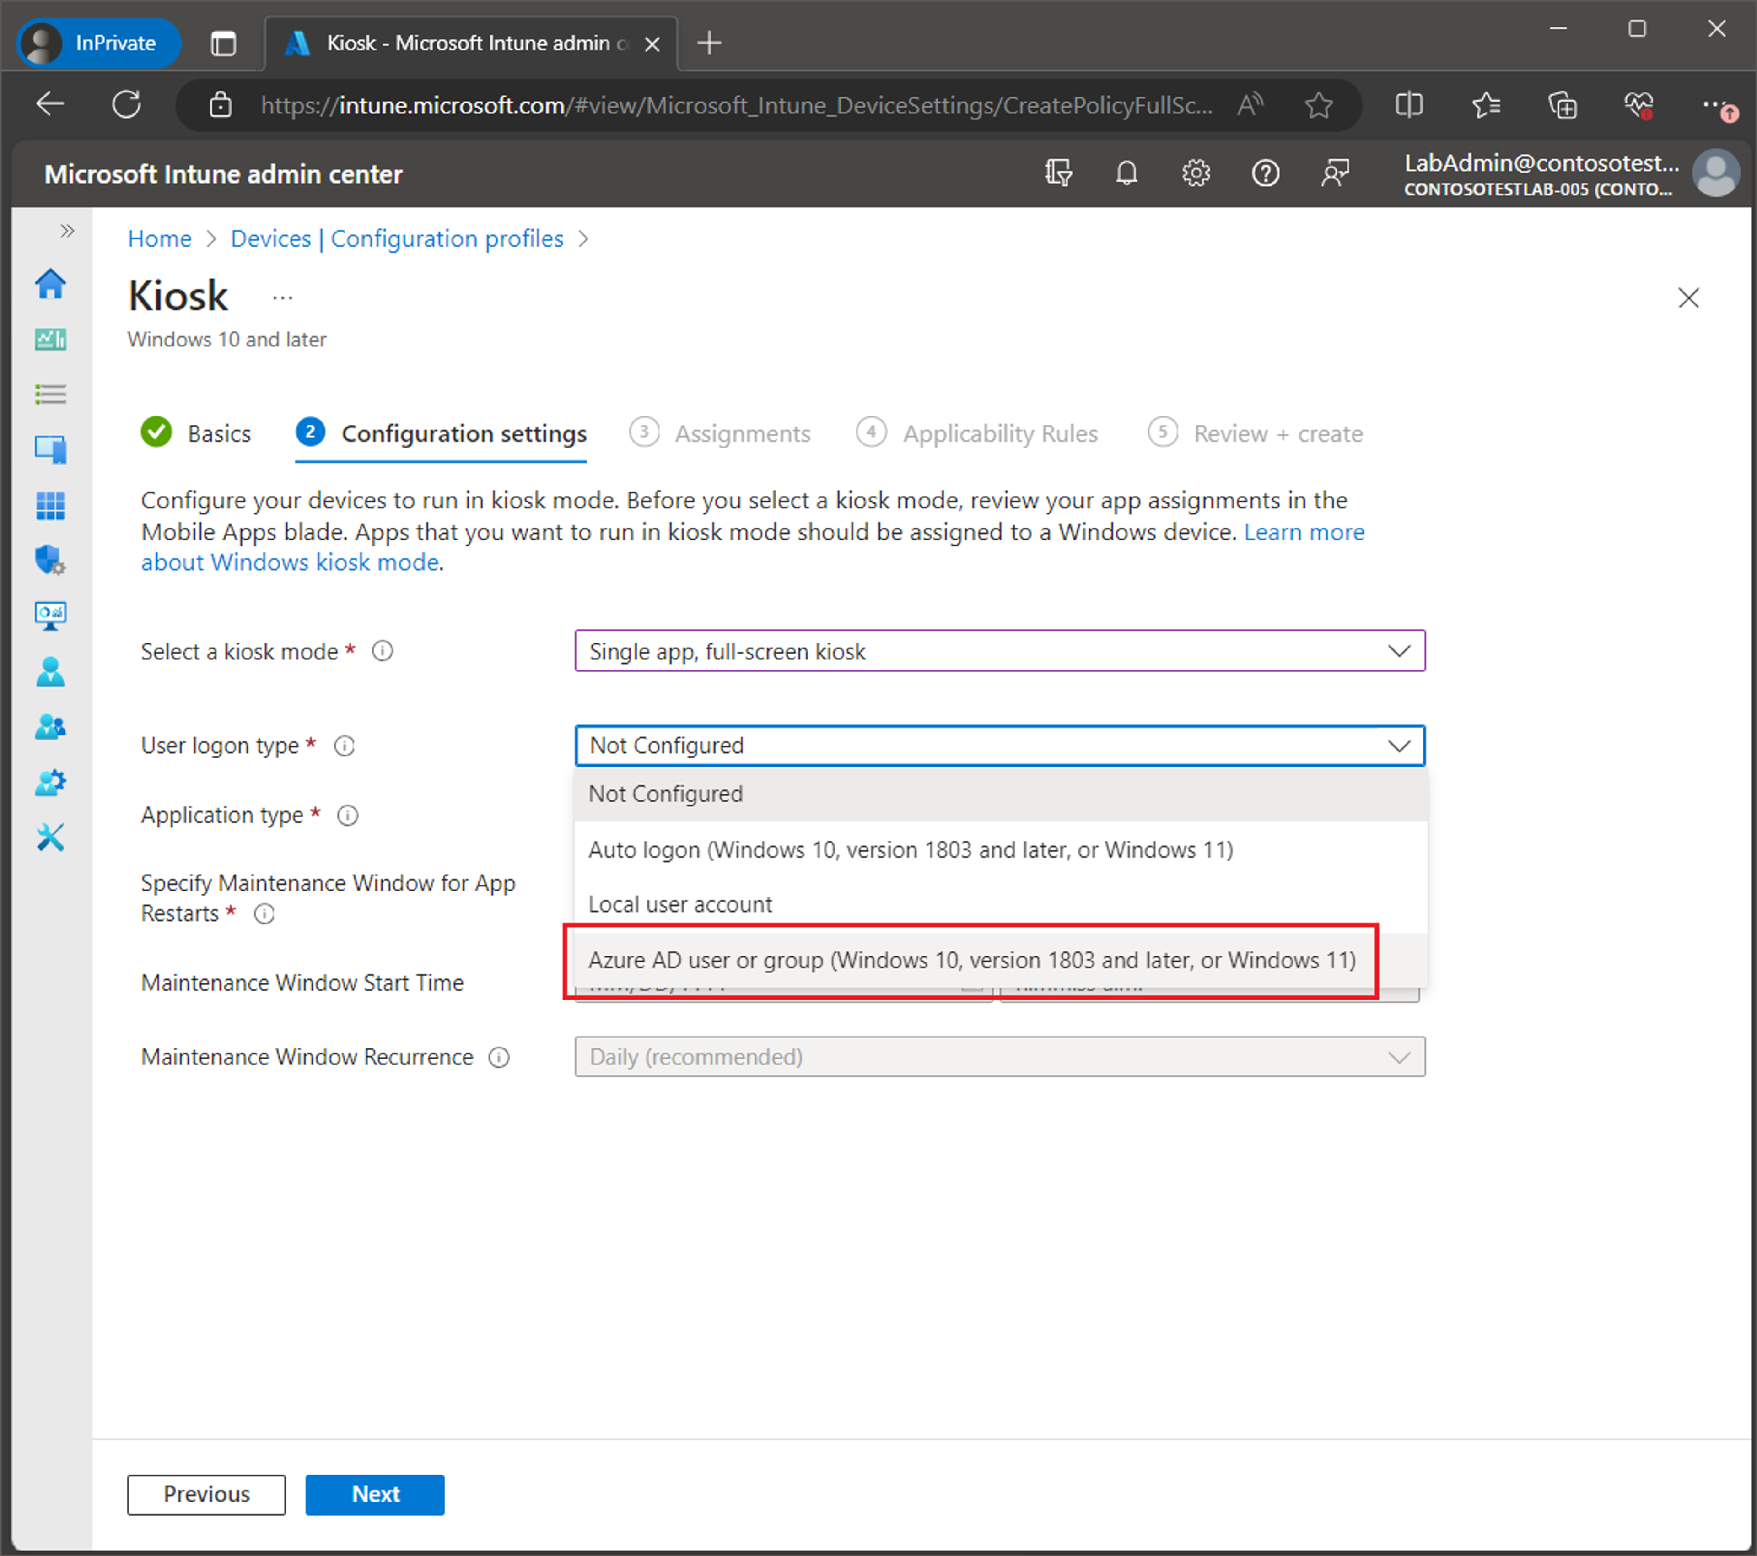Screen dimensions: 1757x1556
Task: Select Not Configured logon option
Action: point(1001,794)
